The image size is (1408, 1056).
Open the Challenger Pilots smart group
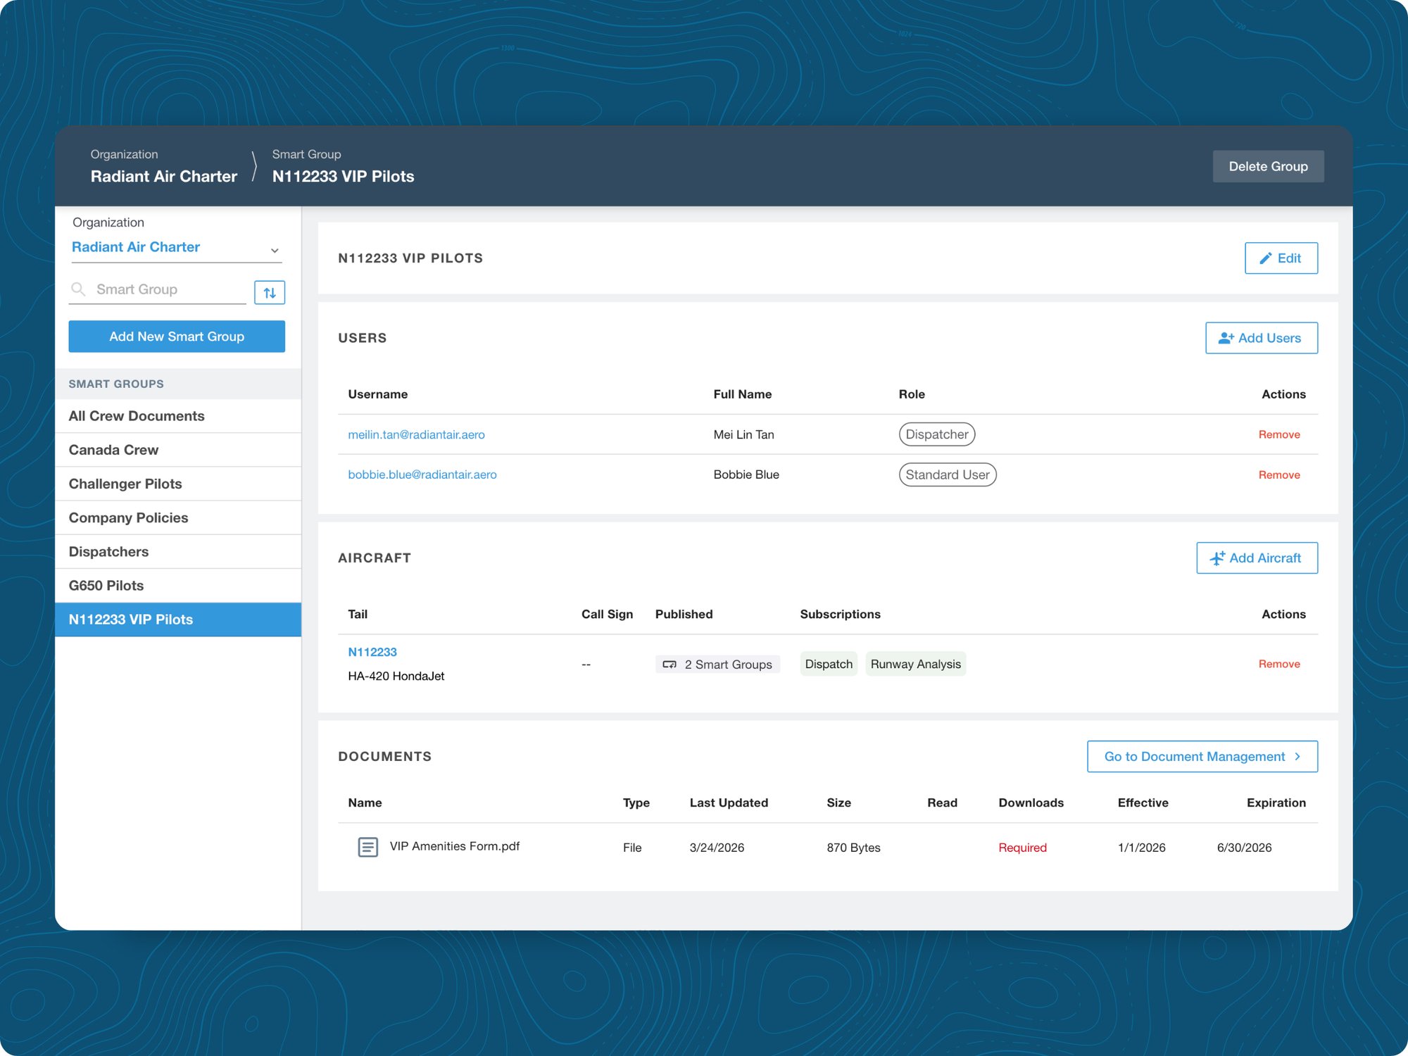point(125,484)
